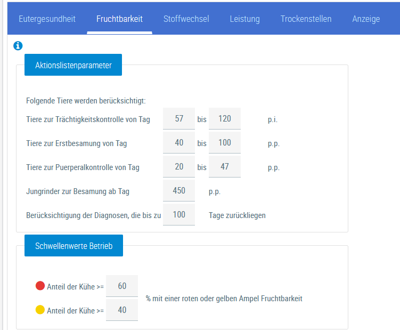This screenshot has height=330, width=400.
Task: Switch to the Eutergesundheit tab
Action: click(47, 19)
